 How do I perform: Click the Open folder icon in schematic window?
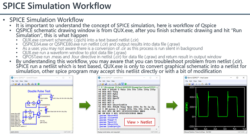(x=16, y=84)
